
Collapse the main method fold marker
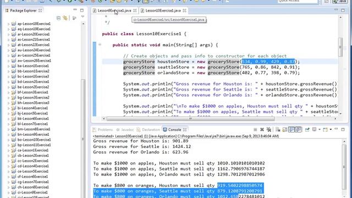[100, 45]
